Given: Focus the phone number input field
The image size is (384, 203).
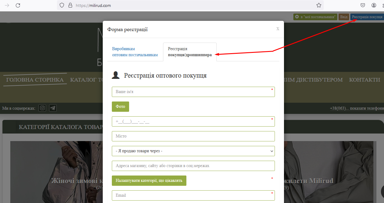Looking at the screenshot, I should coord(193,121).
